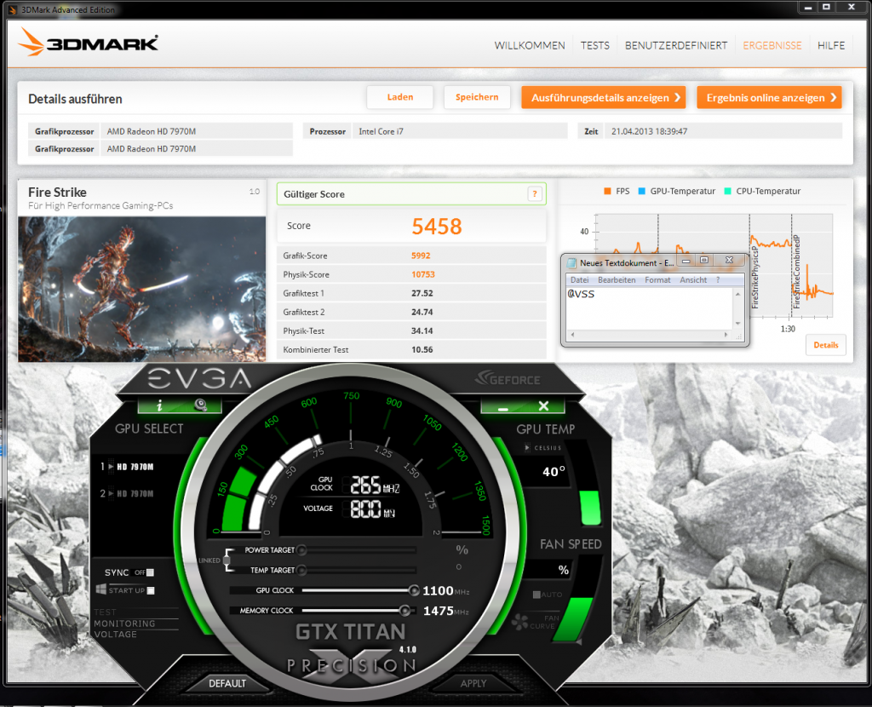Click the FPS legend orange square
The image size is (872, 707).
click(607, 192)
